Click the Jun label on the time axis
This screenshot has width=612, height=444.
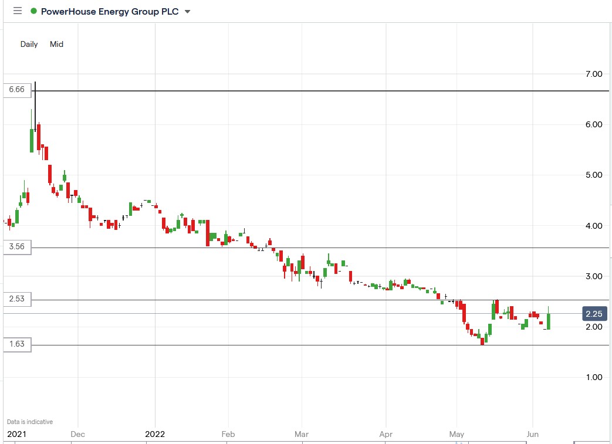point(532,434)
